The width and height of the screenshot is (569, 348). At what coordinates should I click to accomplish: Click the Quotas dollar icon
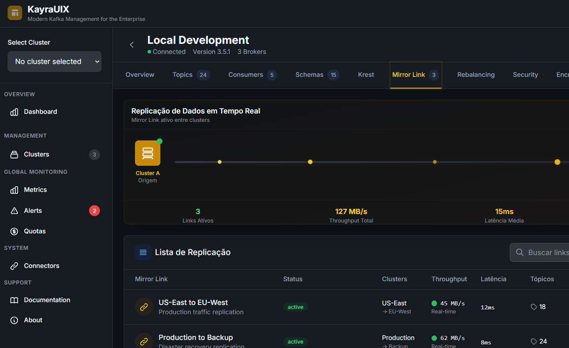tap(14, 231)
